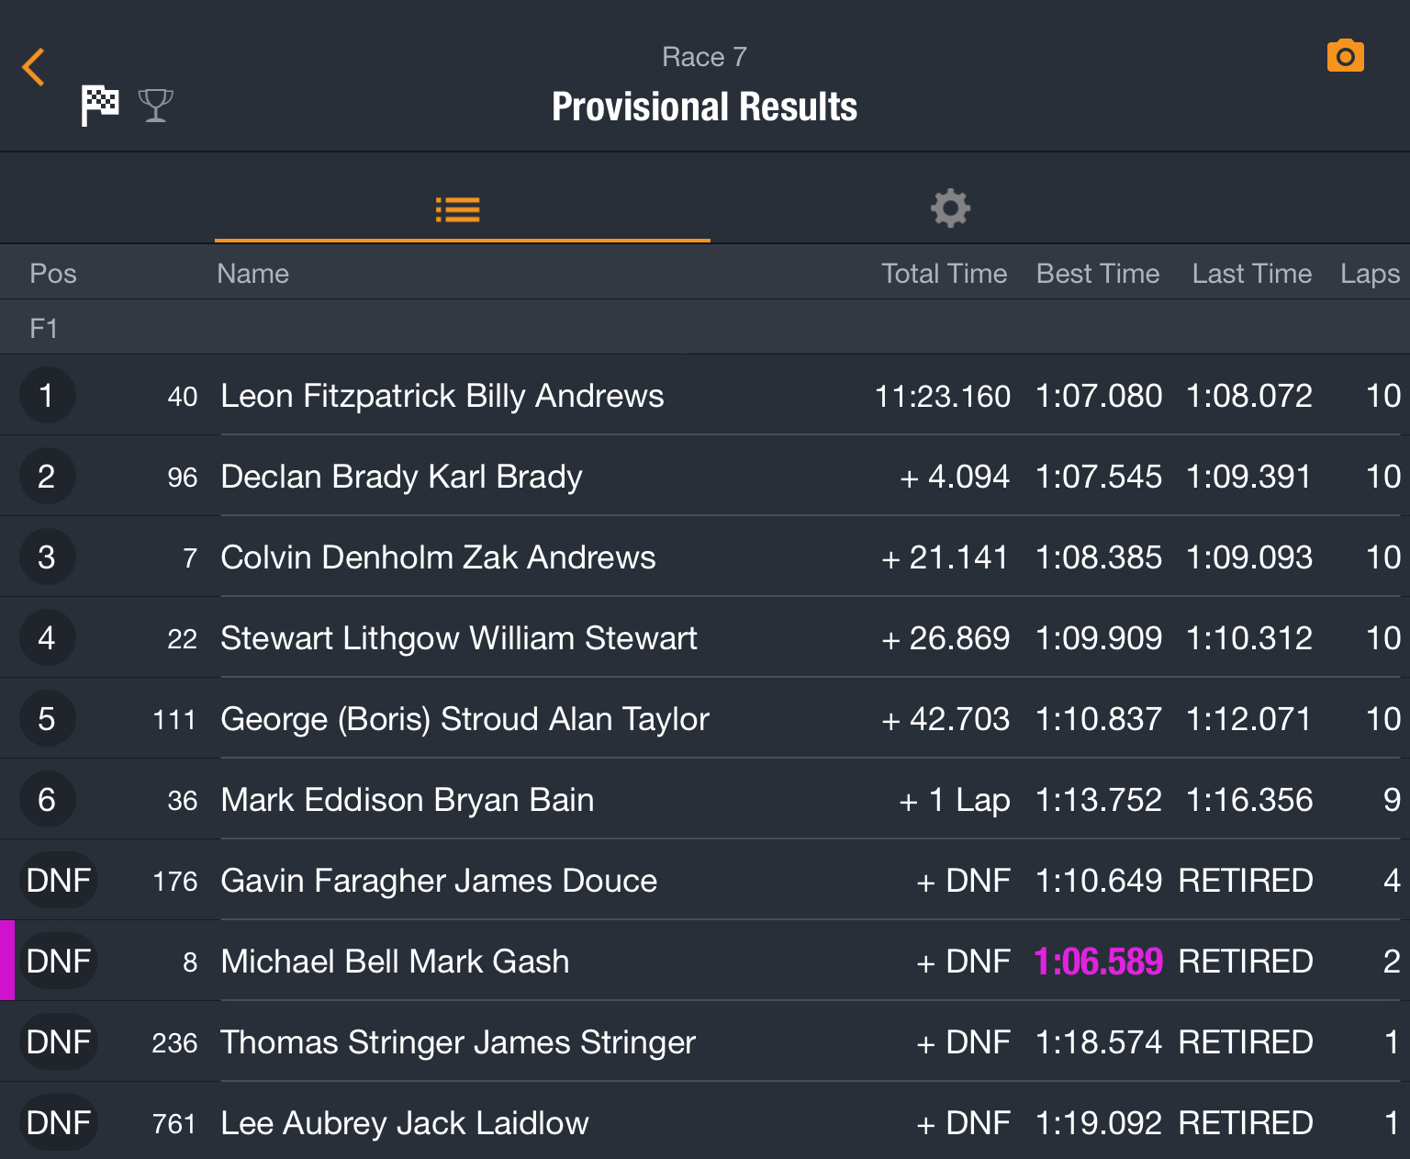Screen dimensions: 1410x1159
Task: Tap the magenta fastest lap 1:06.589
Action: (x=1099, y=962)
